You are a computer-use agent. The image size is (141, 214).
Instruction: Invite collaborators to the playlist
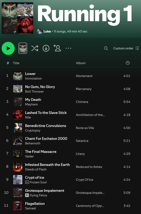[57, 48]
